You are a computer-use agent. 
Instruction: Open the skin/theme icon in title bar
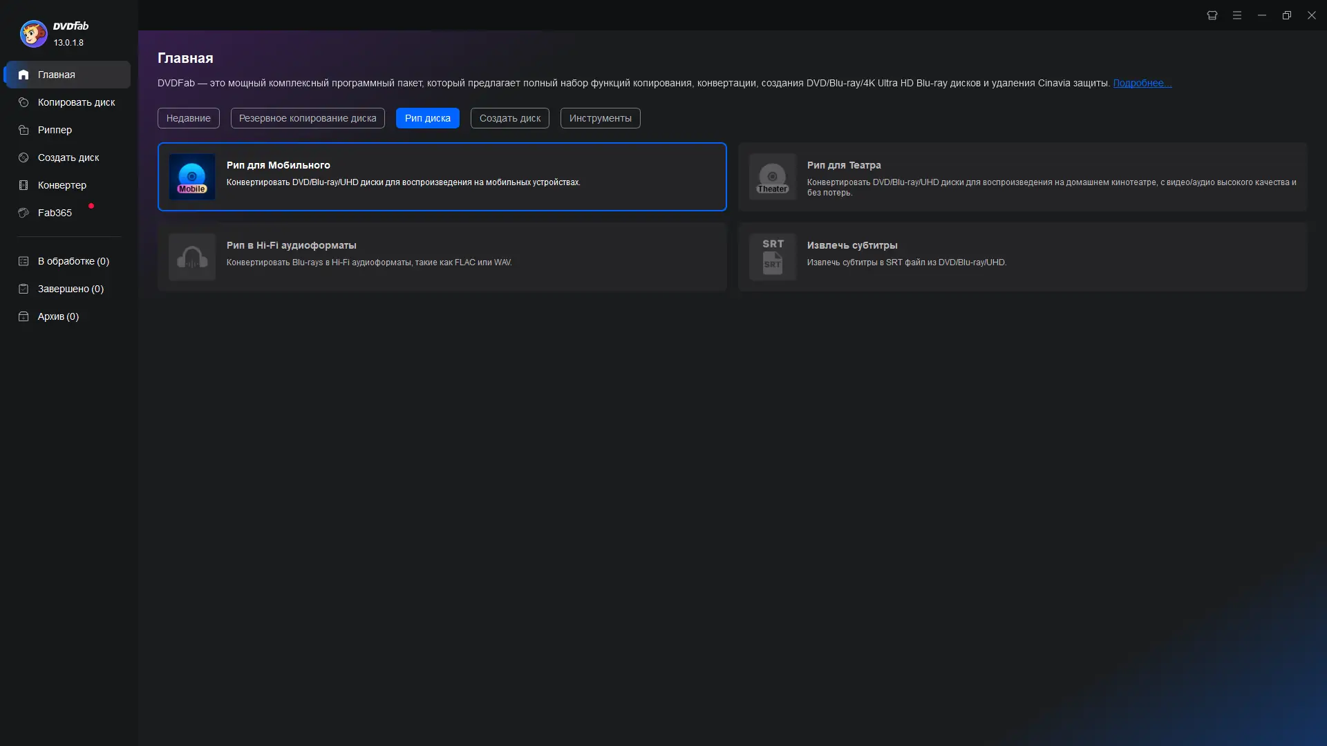coord(1212,15)
